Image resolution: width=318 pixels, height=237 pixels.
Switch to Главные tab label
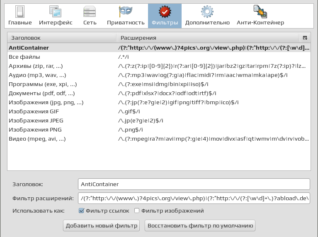pos(20,22)
